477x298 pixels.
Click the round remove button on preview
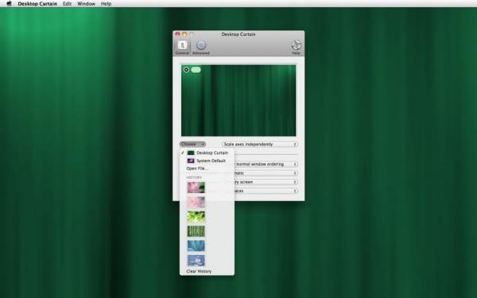pyautogui.click(x=187, y=70)
